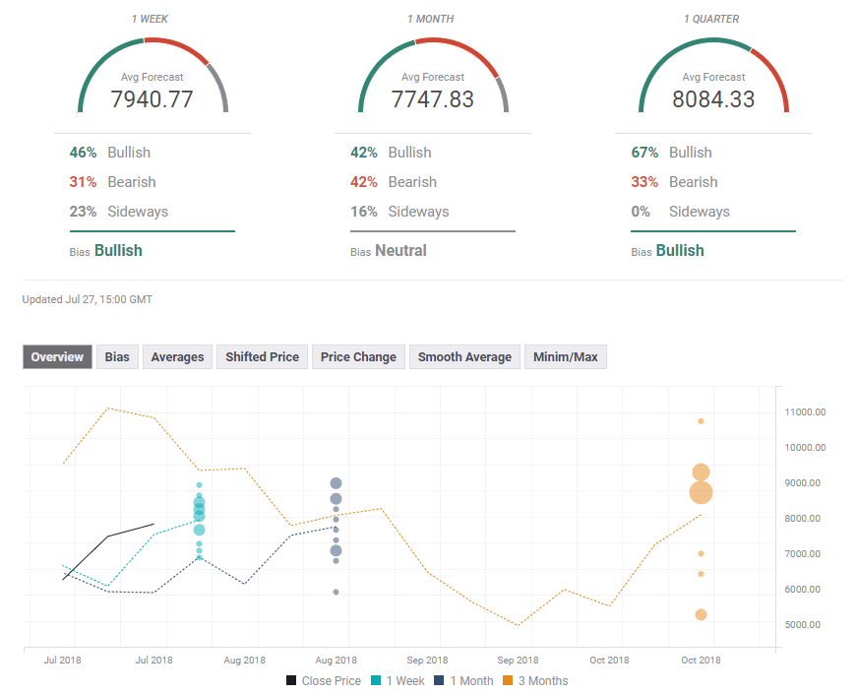Click the 16% Sideways figure
857x694 pixels.
[364, 212]
